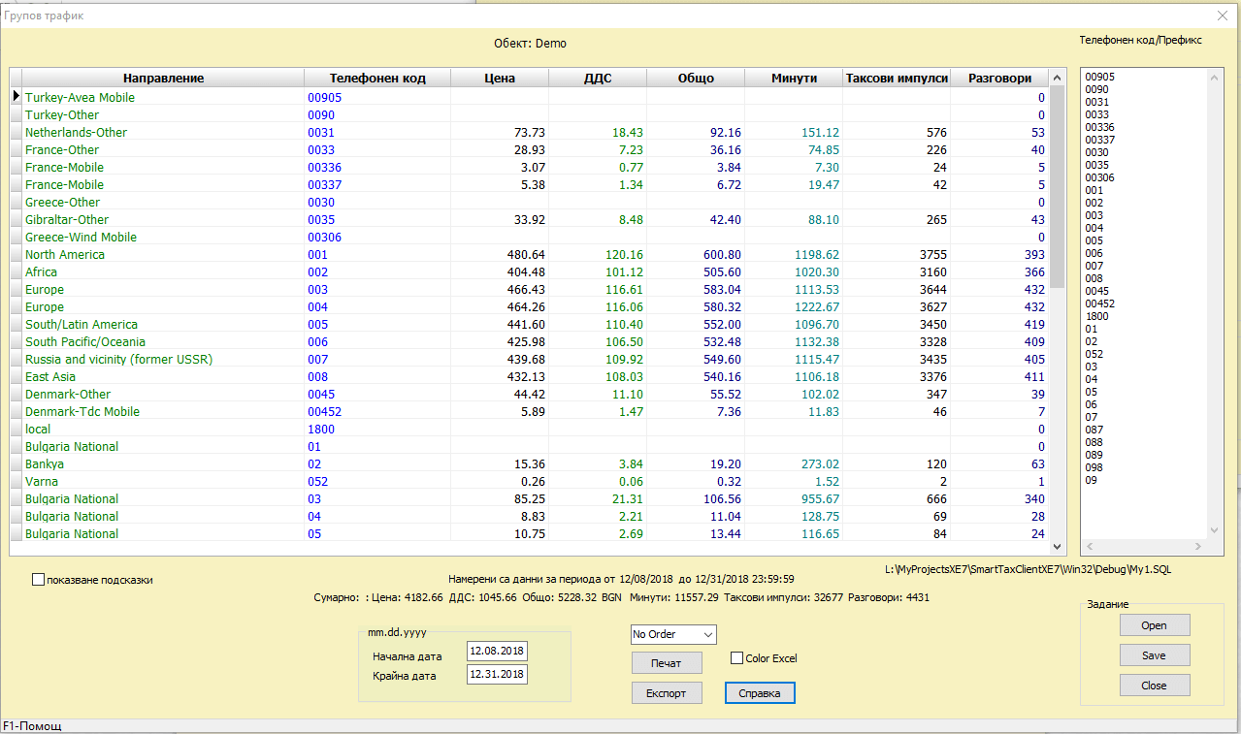
Task: Click the minutes cell 1020.30
Action: click(x=794, y=271)
